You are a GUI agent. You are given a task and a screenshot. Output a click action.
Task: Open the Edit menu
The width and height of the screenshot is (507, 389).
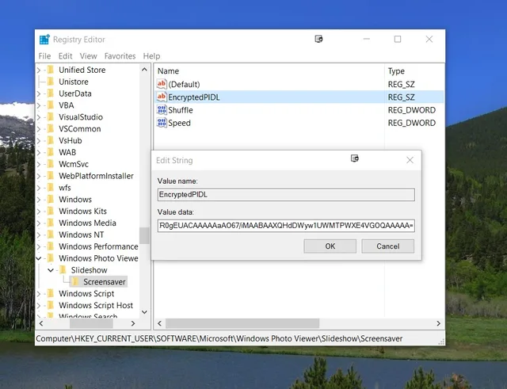pyautogui.click(x=65, y=56)
